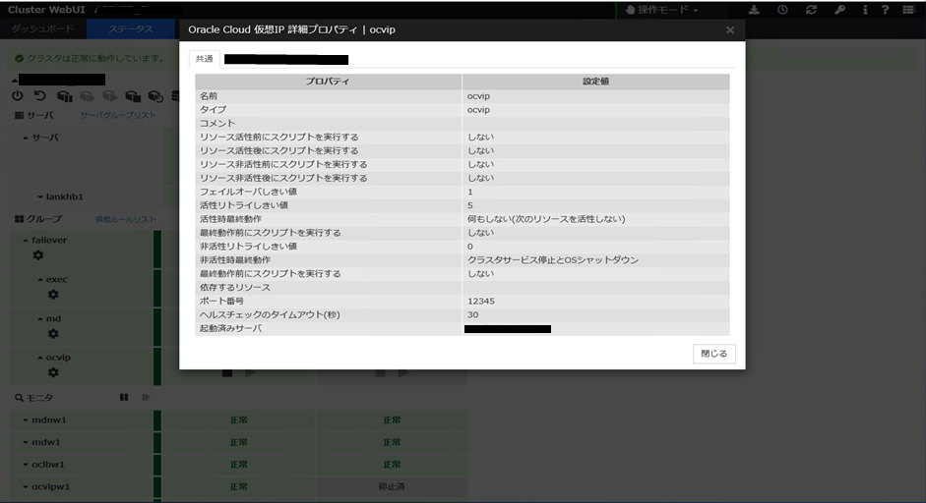Open settings gear under ocvip resource

[x=53, y=373]
